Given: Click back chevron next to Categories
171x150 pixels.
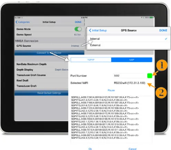Looking at the screenshot, I should point(17,22).
